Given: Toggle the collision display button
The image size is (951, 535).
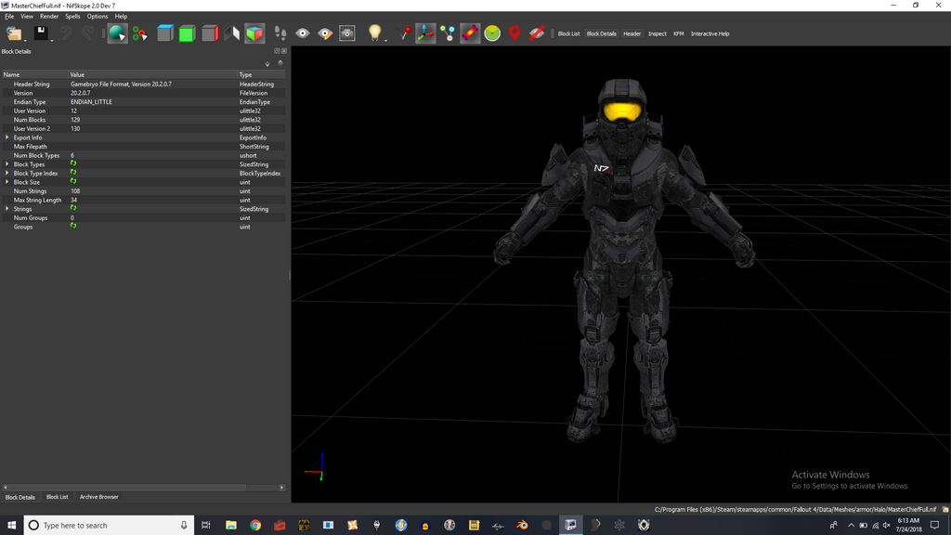Looking at the screenshot, I should 470,33.
